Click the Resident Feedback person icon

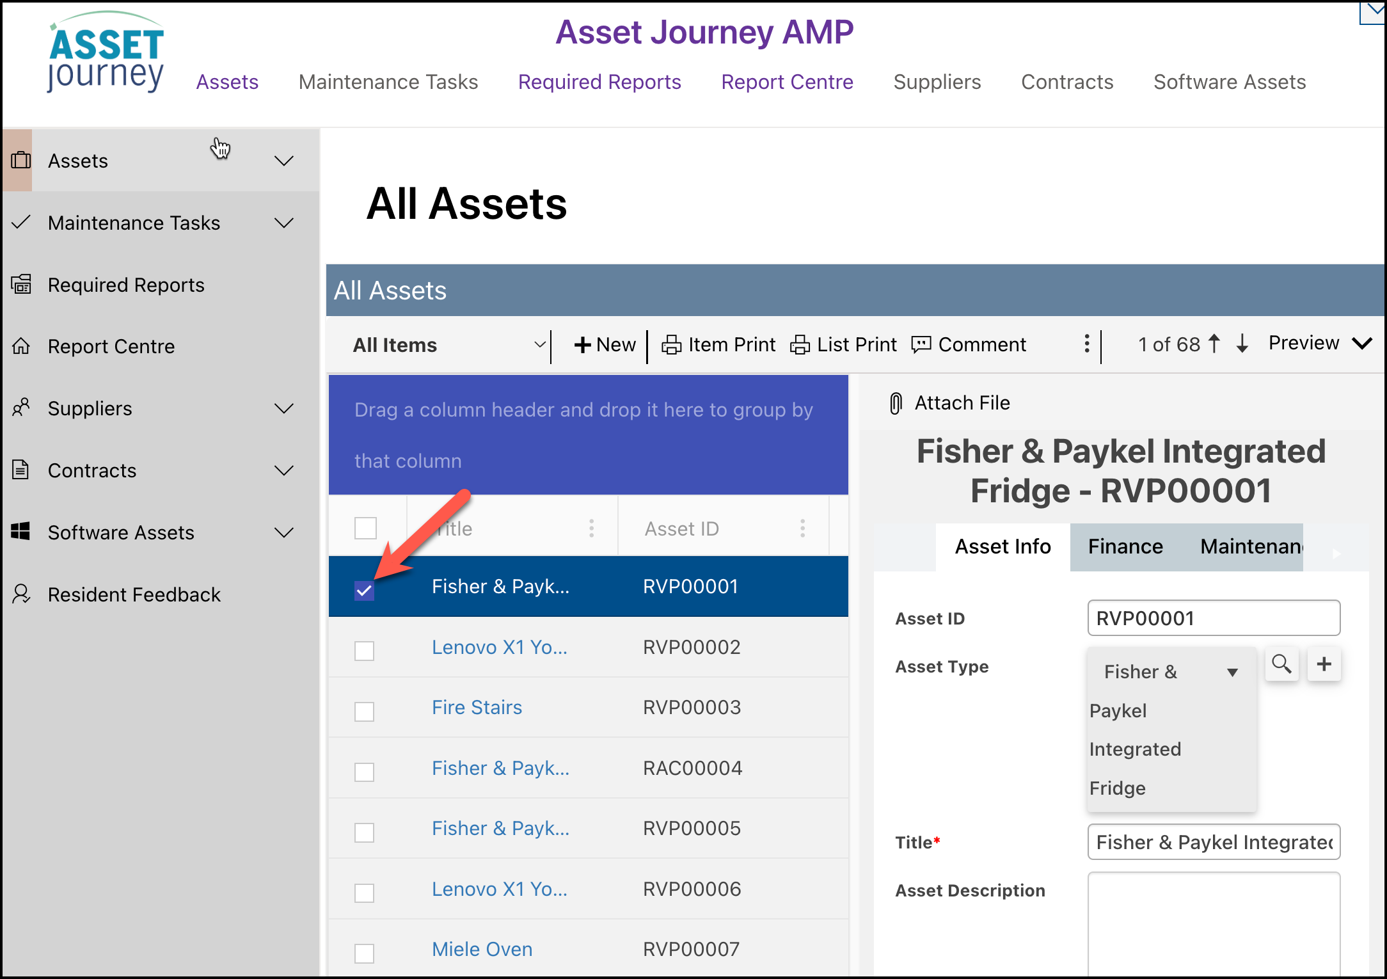point(21,594)
